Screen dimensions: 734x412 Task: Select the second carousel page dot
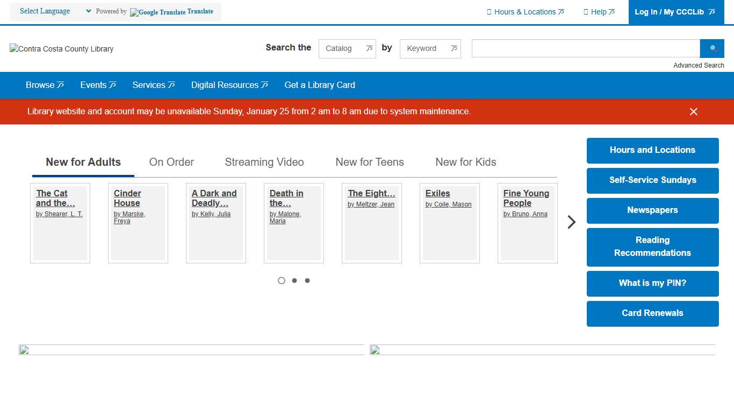click(x=294, y=281)
